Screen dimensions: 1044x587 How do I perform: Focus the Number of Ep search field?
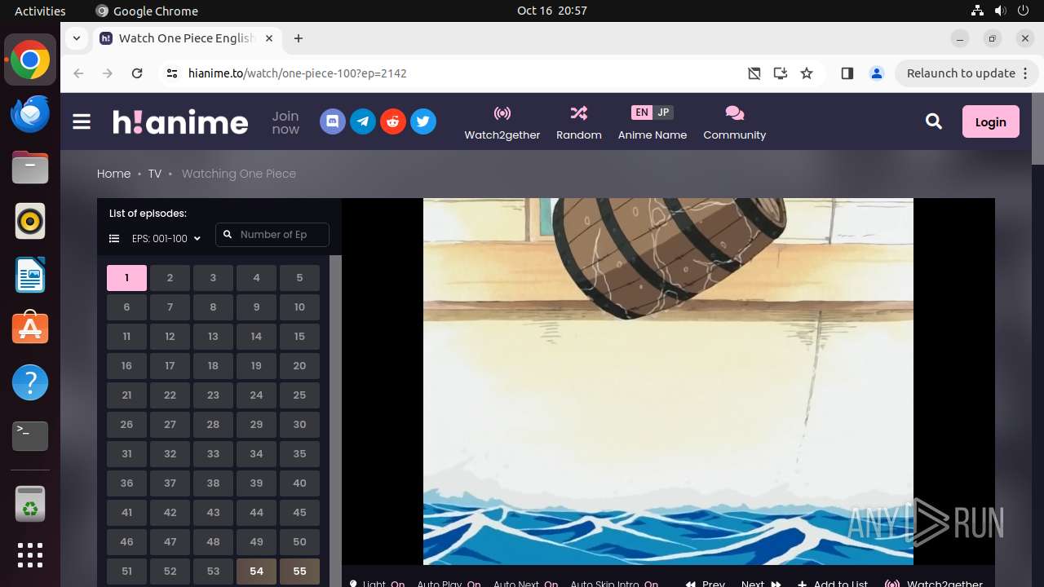point(272,235)
